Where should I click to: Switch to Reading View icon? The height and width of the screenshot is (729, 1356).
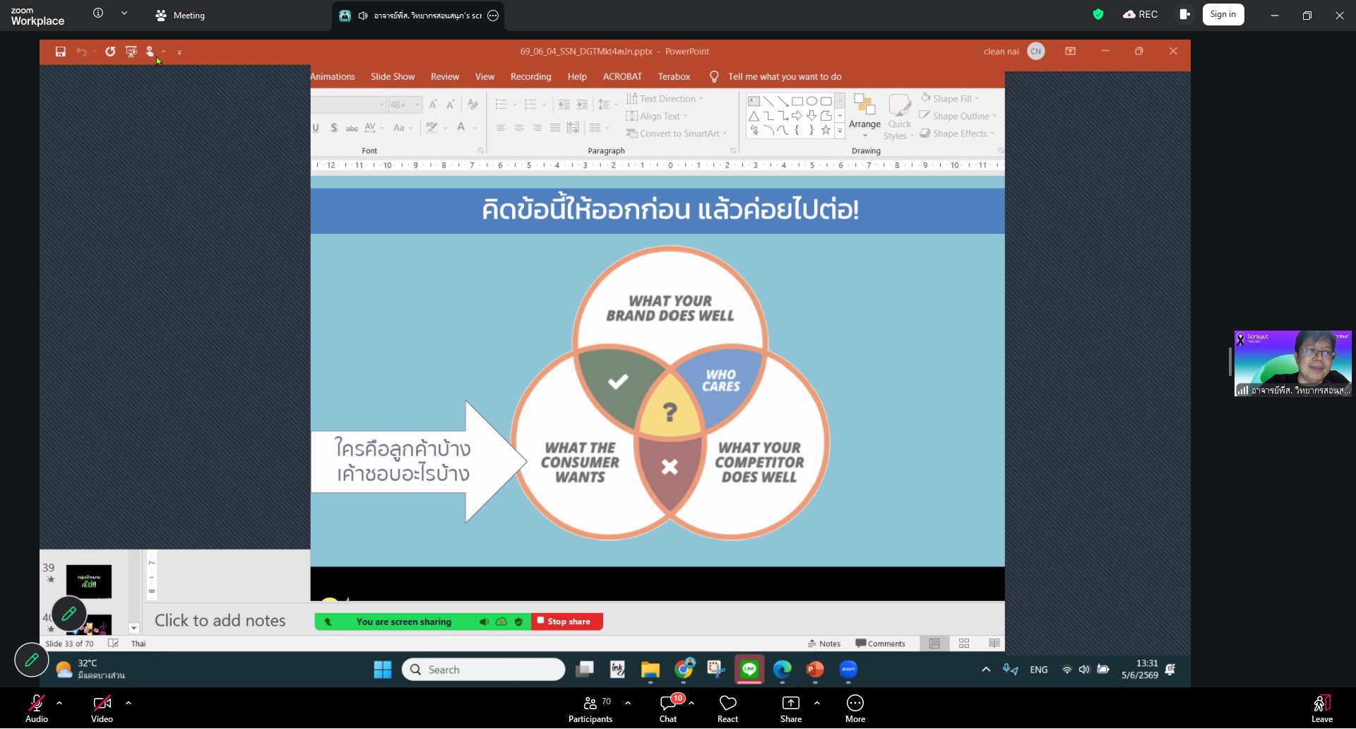point(994,644)
